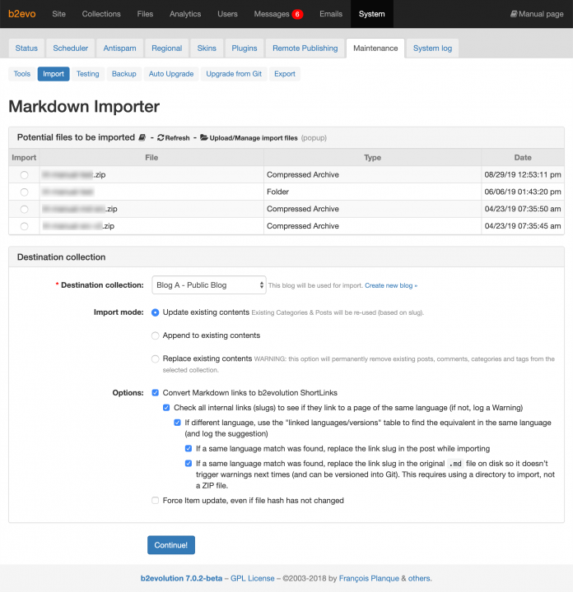Open the Users menu

(227, 14)
